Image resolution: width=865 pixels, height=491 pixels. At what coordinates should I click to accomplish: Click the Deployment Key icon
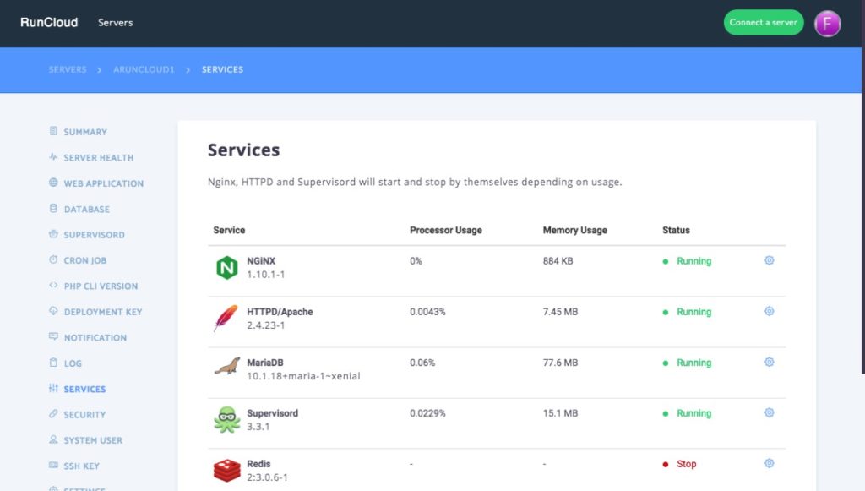[53, 311]
